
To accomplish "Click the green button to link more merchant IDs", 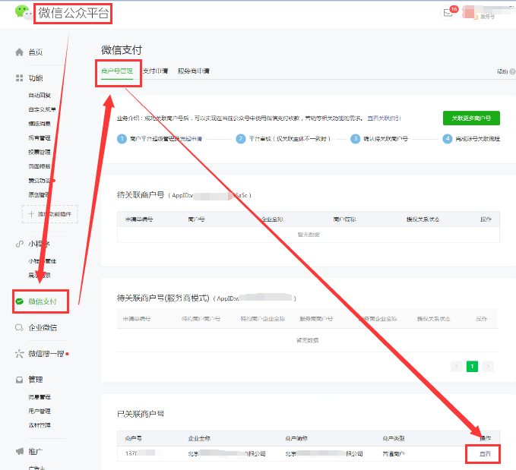I will point(471,118).
